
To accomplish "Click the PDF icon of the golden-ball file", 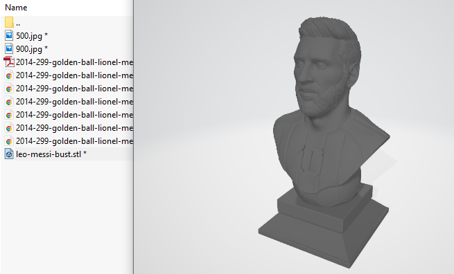I will tap(9, 62).
